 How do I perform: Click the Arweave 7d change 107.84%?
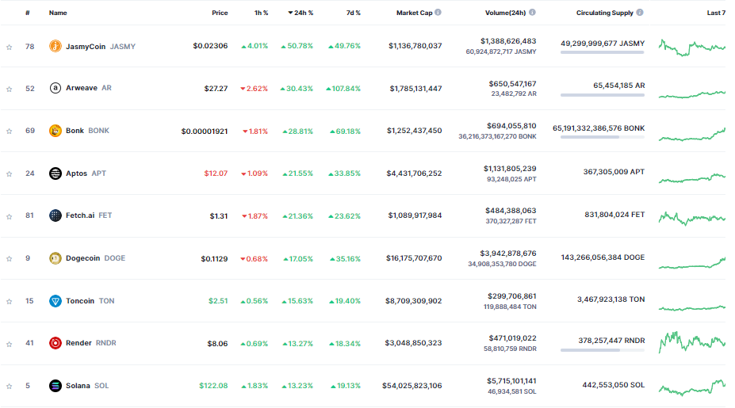click(x=343, y=89)
